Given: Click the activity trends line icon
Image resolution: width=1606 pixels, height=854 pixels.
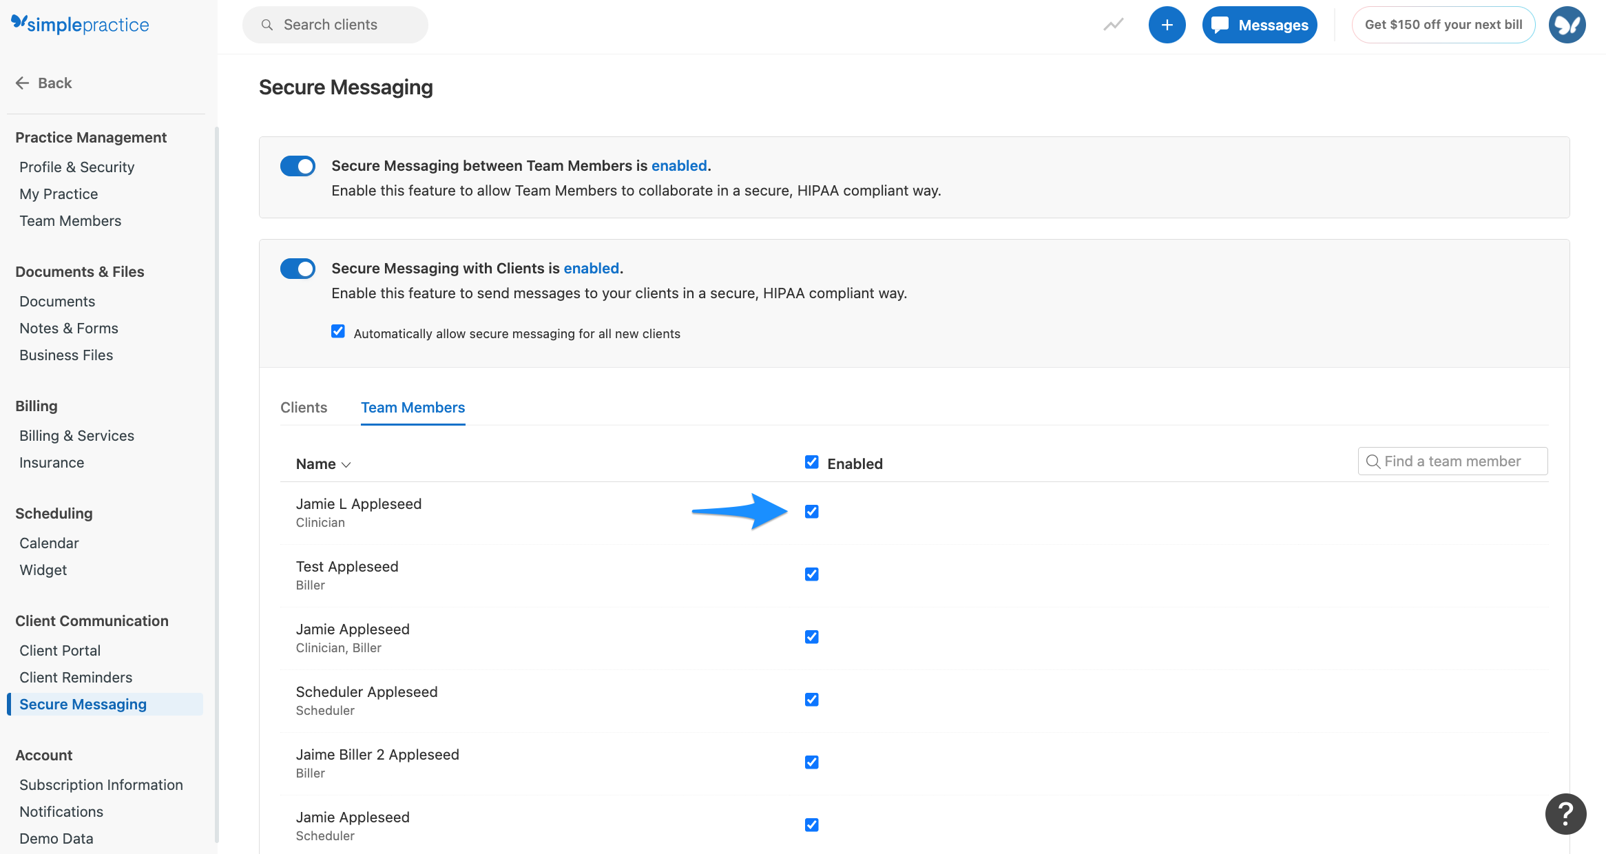Looking at the screenshot, I should click(x=1113, y=24).
